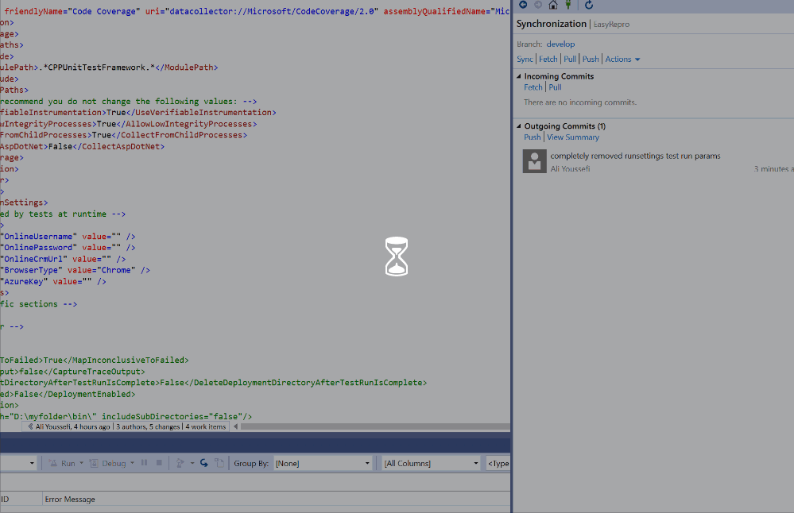Screen dimensions: 794x513
Task: Open the Actions dropdown menu
Action: coord(622,60)
